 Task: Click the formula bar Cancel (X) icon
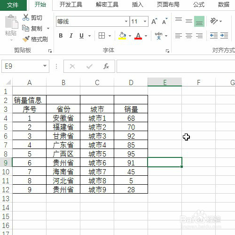tap(72, 66)
